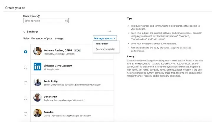The width and height of the screenshot is (212, 122).
Task: Click Tuan Ha's profile photo
Action: [37, 113]
